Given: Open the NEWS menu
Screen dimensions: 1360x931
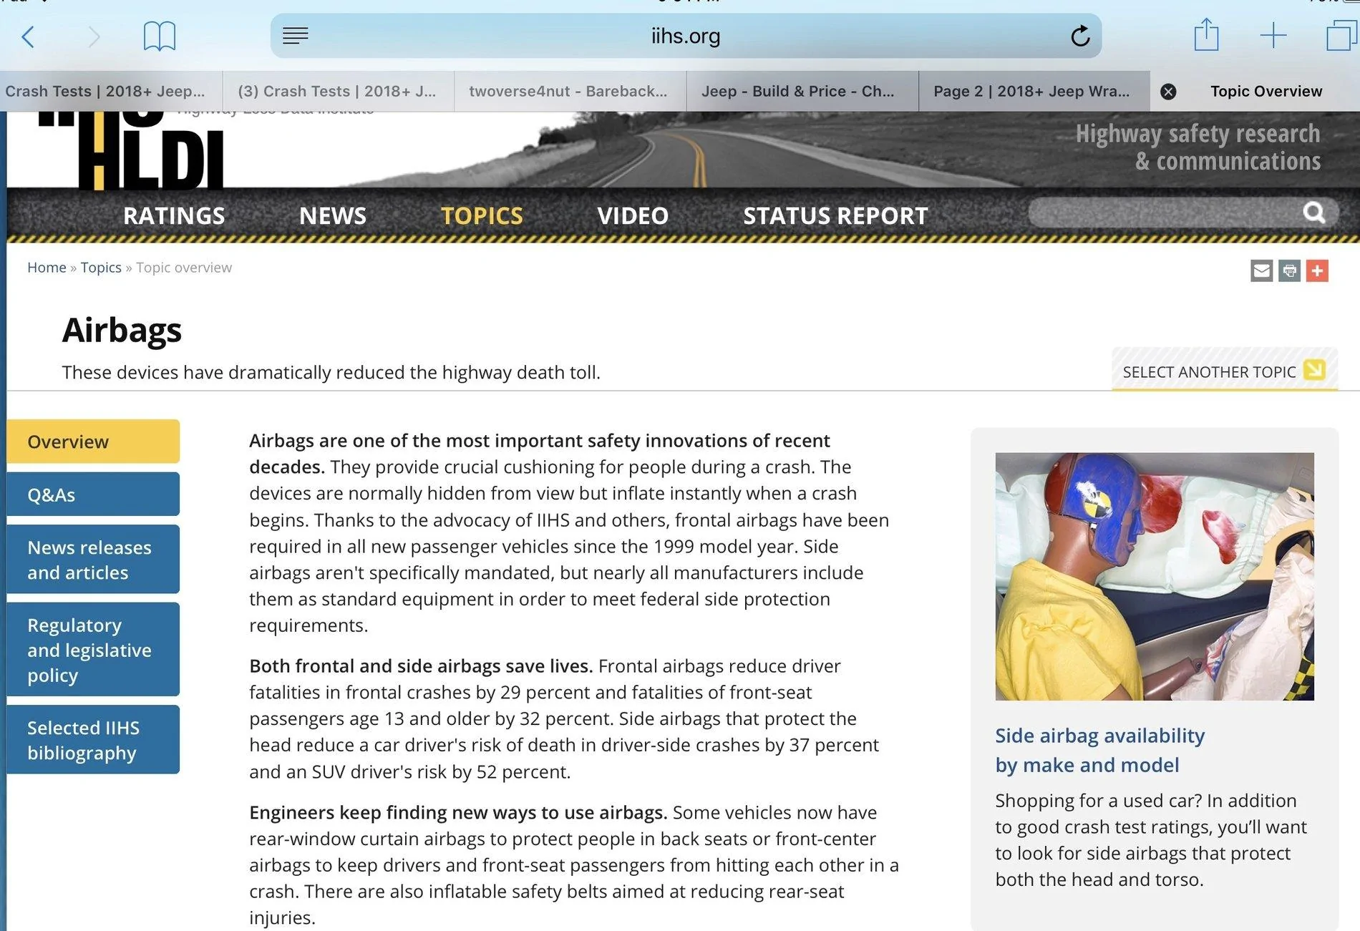Looking at the screenshot, I should pos(333,215).
